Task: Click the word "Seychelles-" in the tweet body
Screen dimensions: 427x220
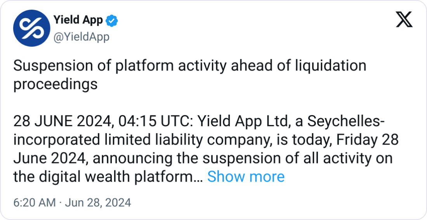Action: (x=346, y=122)
